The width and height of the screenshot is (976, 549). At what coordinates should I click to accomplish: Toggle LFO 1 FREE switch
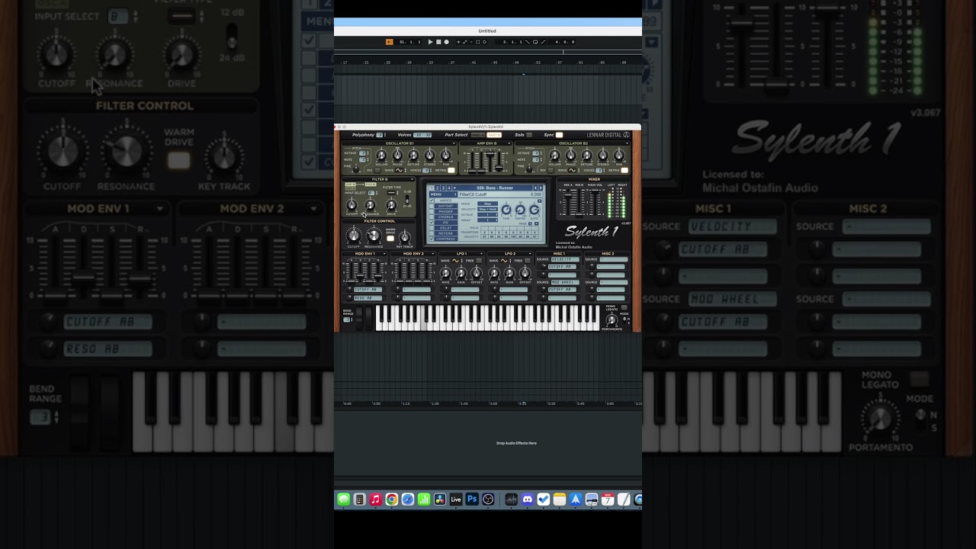479,261
